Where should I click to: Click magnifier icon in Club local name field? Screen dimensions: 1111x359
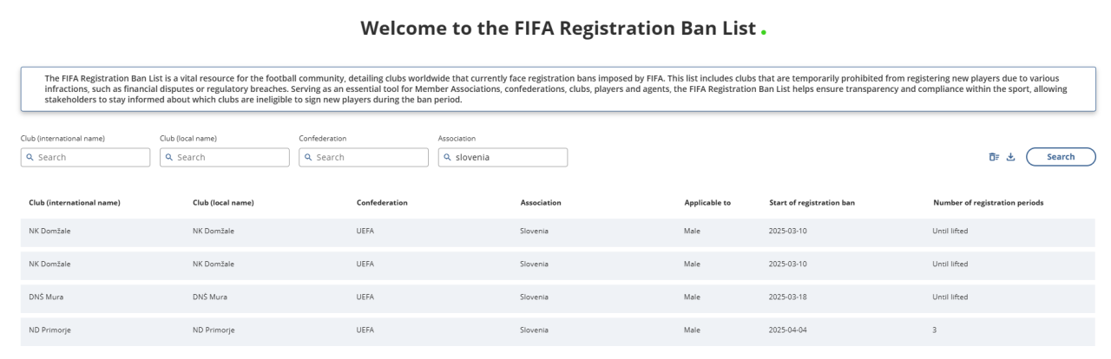[168, 157]
